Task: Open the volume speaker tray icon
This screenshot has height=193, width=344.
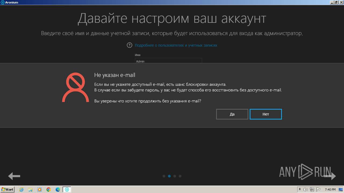Action: pos(306,190)
